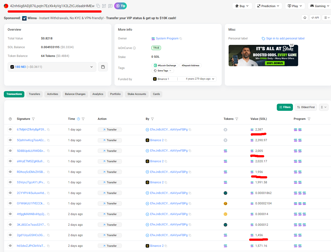Viewport: 331px width, 252px height.
Task: Preview transaction aWryETMSZgK8u9 with eye icon
Action: click(10, 161)
